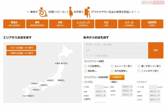
Task: Click the wheelchair icon in the header
Action: (x=43, y=12)
